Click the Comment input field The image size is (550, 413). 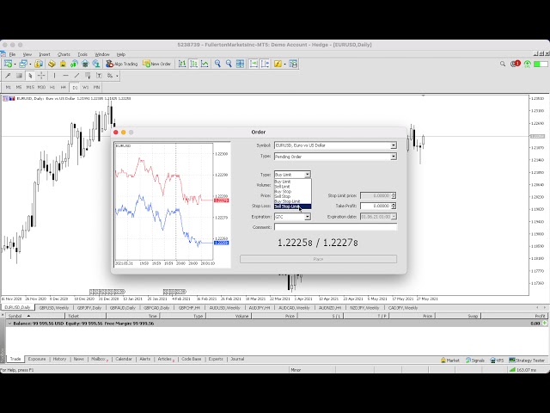[335, 227]
